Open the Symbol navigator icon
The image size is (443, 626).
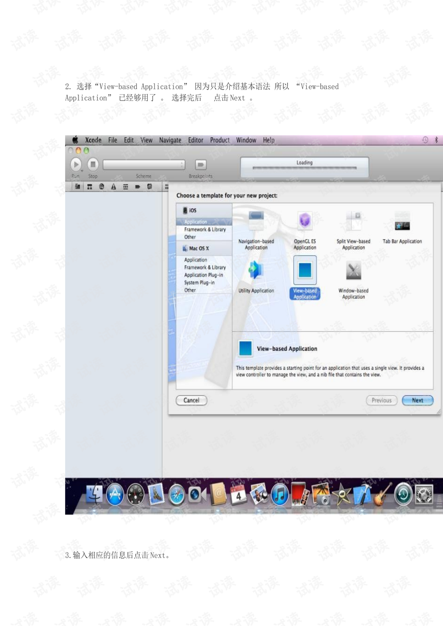click(x=90, y=187)
